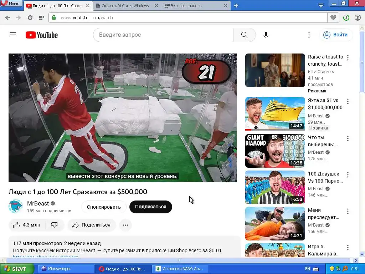Go back with the browser back arrow
365x274 pixels.
[x=7, y=18]
